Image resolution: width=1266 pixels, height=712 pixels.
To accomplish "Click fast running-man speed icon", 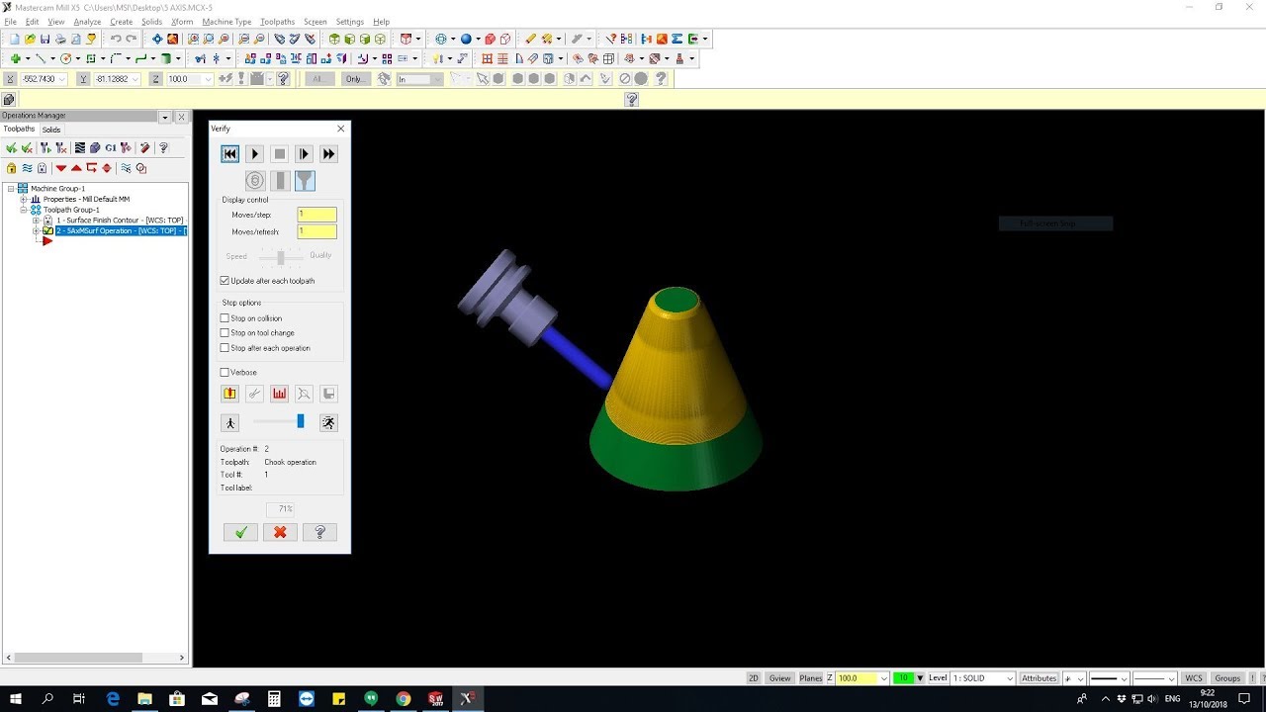I will [328, 422].
